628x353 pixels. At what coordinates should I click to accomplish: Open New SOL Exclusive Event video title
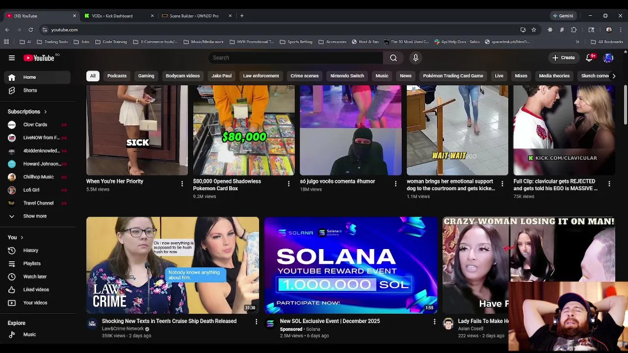point(330,321)
